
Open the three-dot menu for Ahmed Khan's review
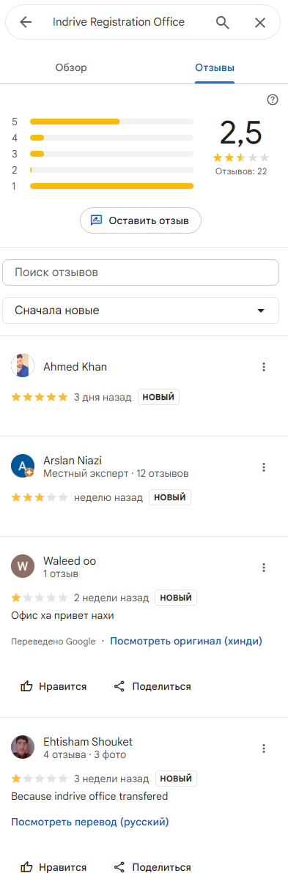coord(264,367)
